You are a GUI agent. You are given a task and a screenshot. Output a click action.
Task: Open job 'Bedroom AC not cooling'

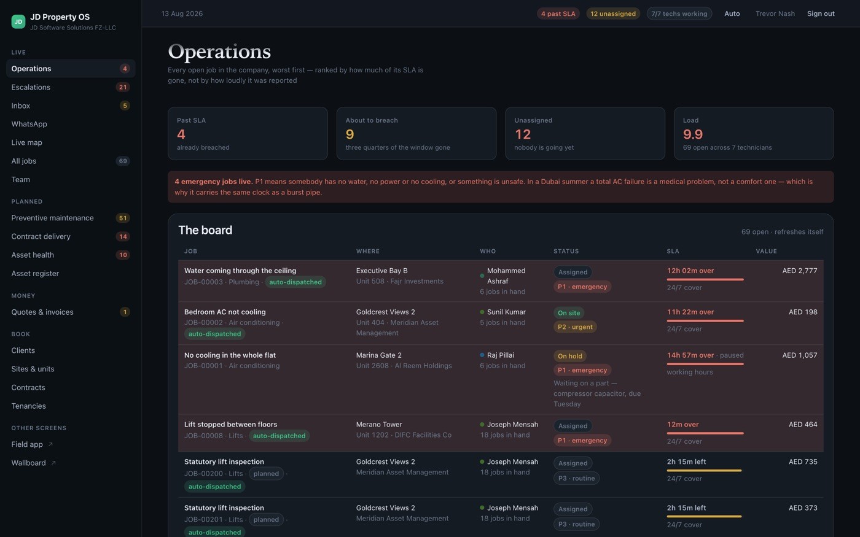pos(225,312)
